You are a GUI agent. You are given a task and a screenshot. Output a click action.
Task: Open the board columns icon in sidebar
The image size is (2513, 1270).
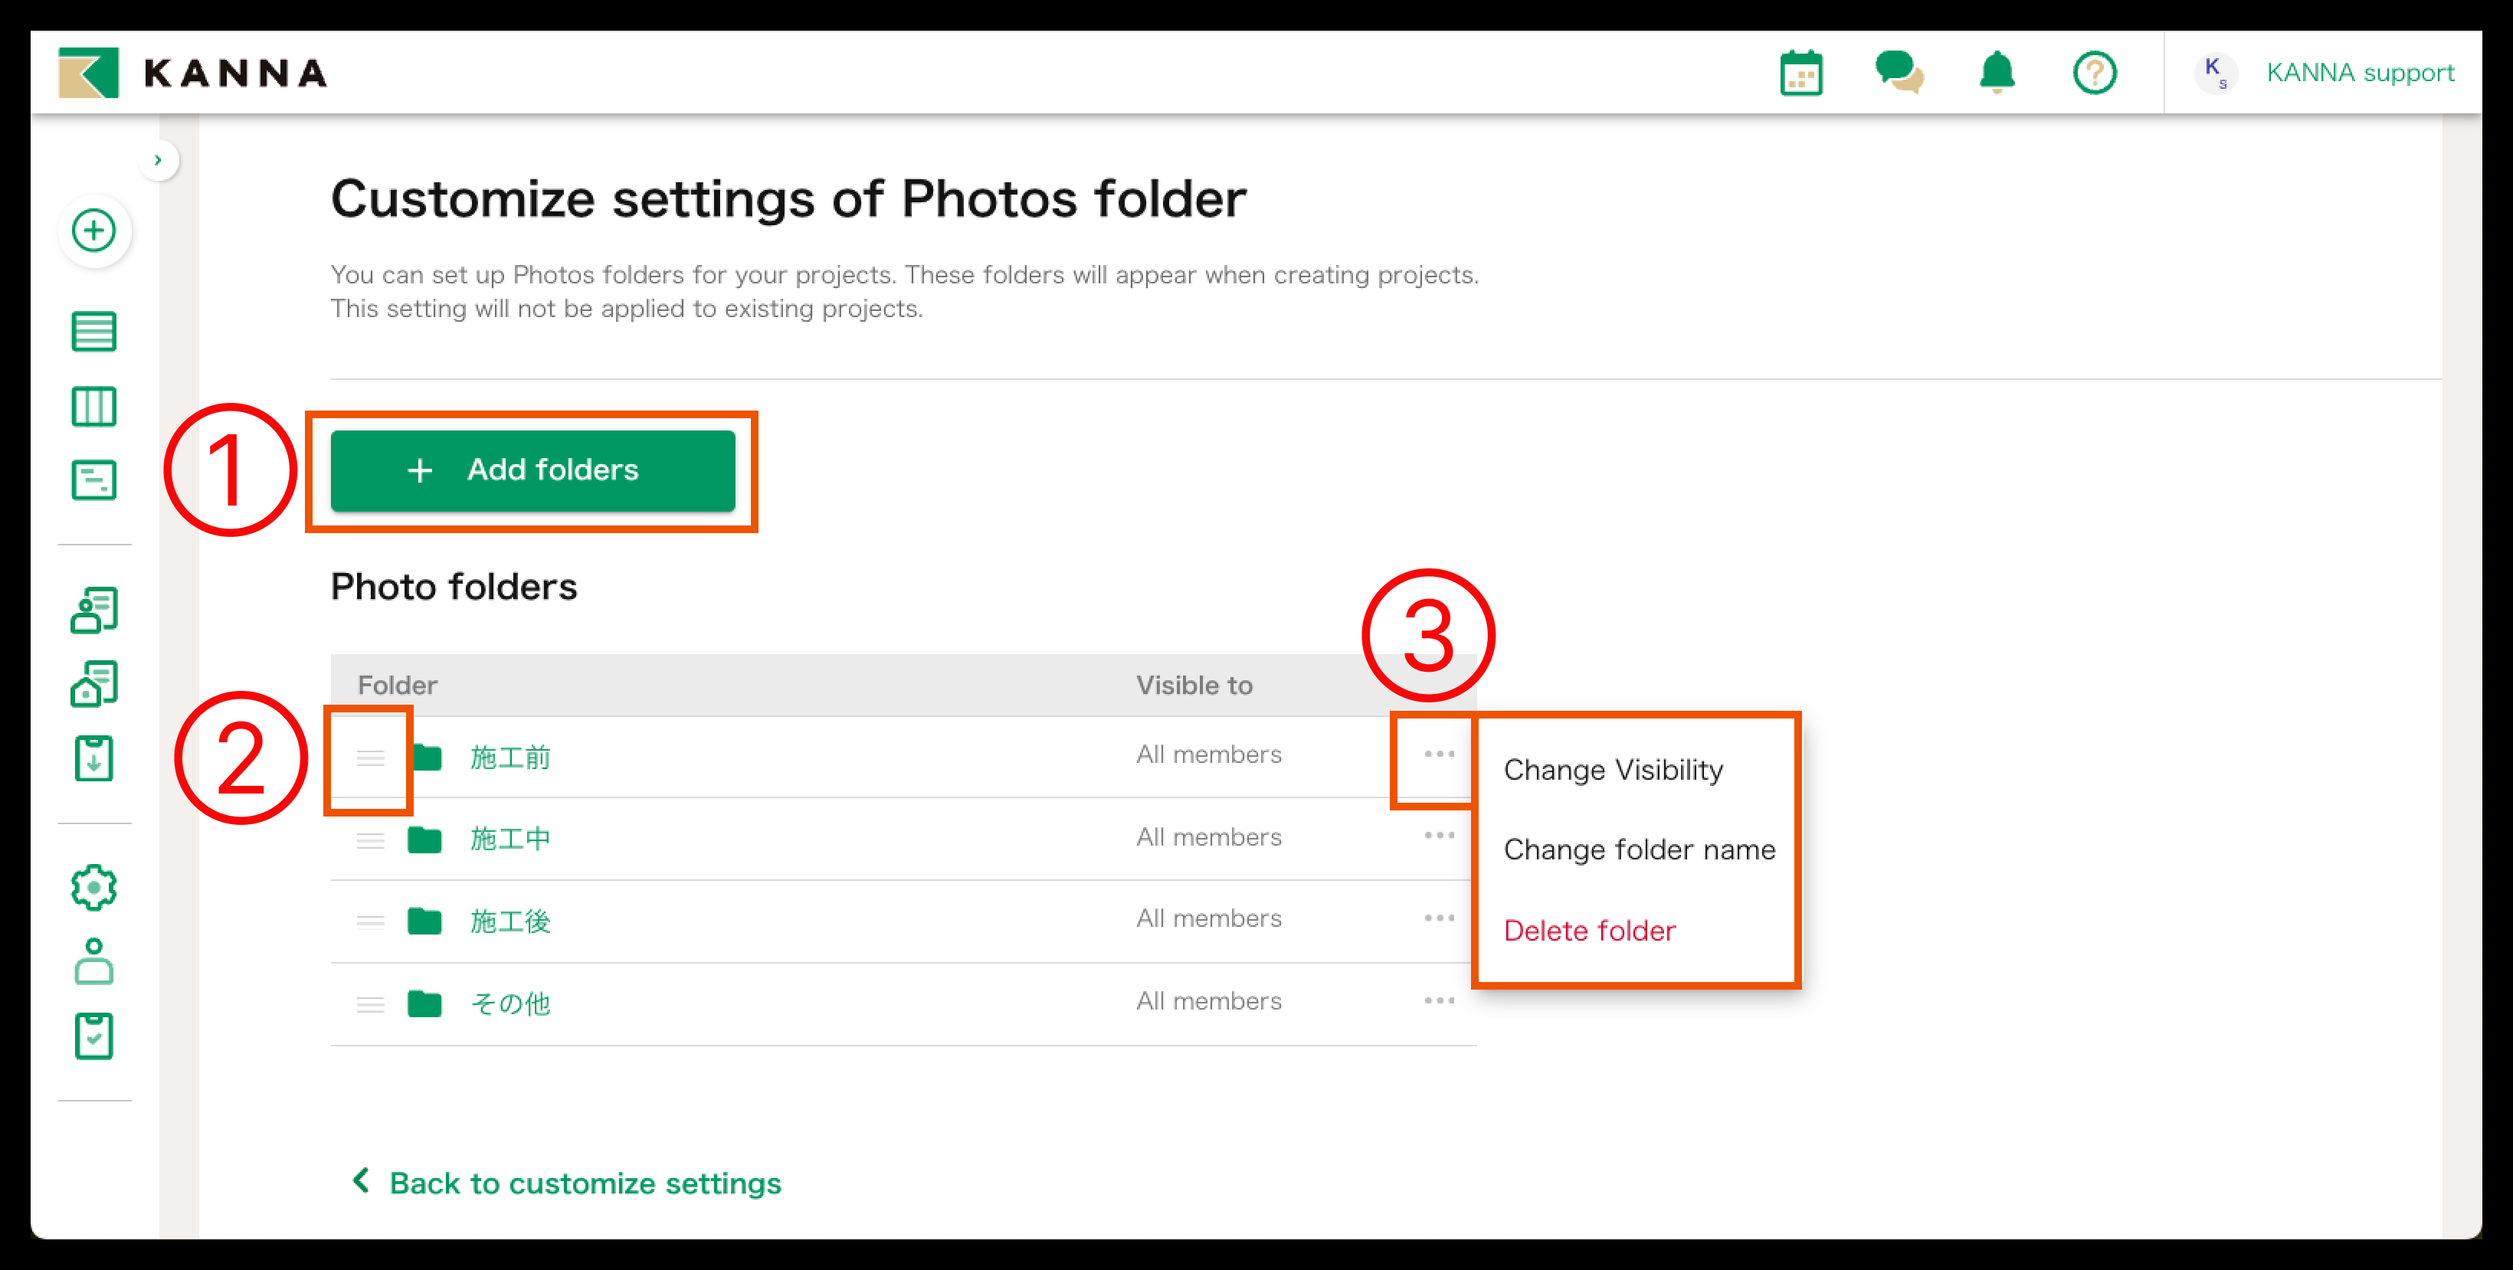click(x=95, y=407)
